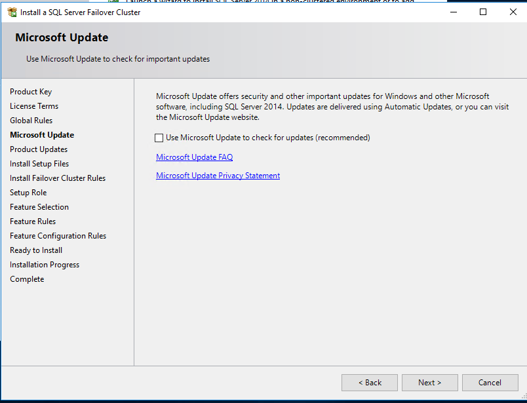The width and height of the screenshot is (527, 403).
Task: Click the SQL Server setup title bar icon
Action: (12, 12)
